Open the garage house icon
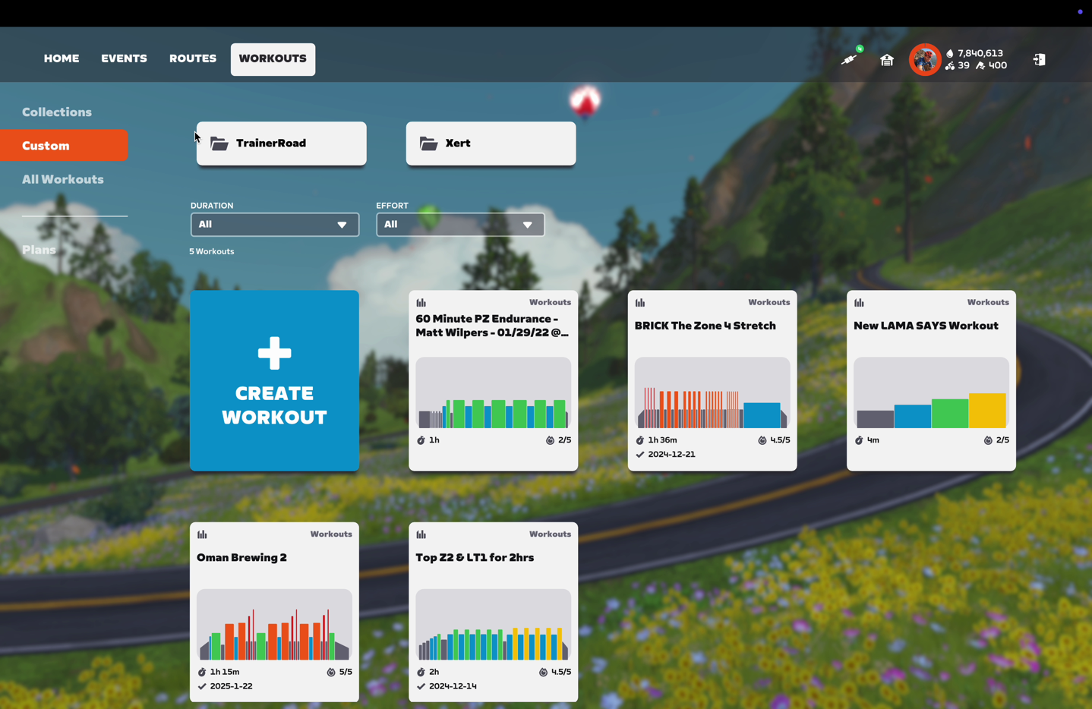 click(887, 60)
